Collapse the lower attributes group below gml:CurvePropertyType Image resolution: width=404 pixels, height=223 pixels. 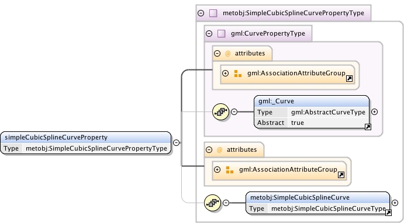pos(209,149)
